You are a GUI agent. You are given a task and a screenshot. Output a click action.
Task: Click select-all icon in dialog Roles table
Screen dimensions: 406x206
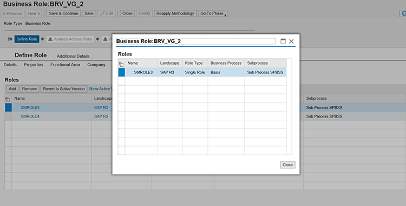point(121,64)
